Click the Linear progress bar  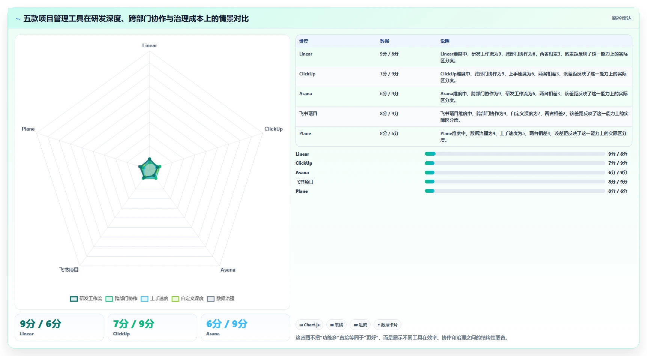coord(515,154)
